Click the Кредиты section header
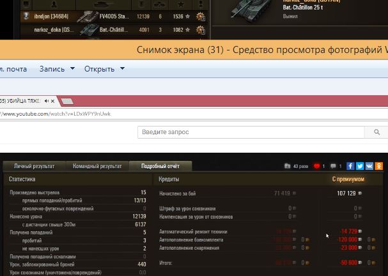Image resolution: width=388 pixels, height=276 pixels. tap(169, 179)
